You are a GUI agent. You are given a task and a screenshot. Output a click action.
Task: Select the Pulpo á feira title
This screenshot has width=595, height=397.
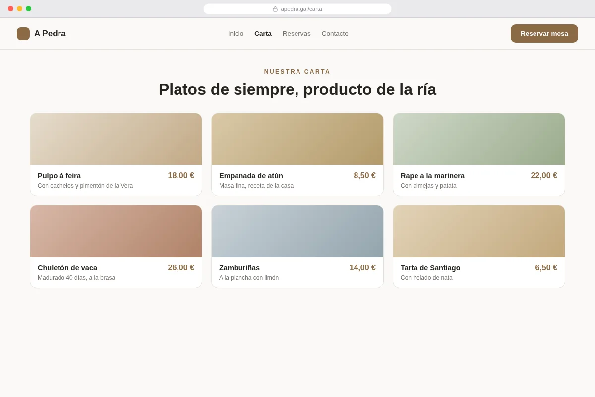click(59, 176)
